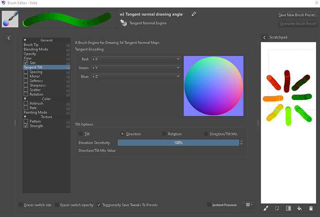Open the Red channel dropdown
Viewport: 320px width, 217px height.
pos(136,59)
